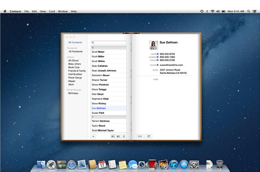Open Spotlight search magnifier in menu bar
Screen dimensions: 260x172
pyautogui.click(x=249, y=11)
